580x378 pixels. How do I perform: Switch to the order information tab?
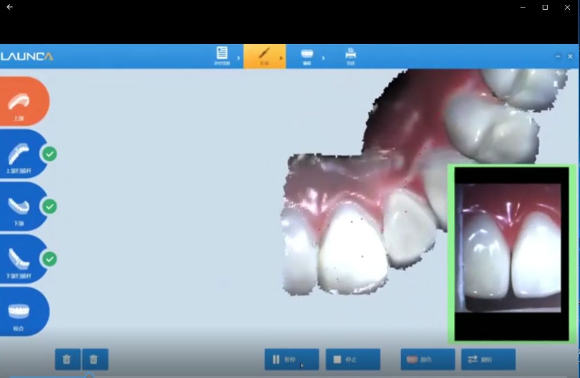222,55
